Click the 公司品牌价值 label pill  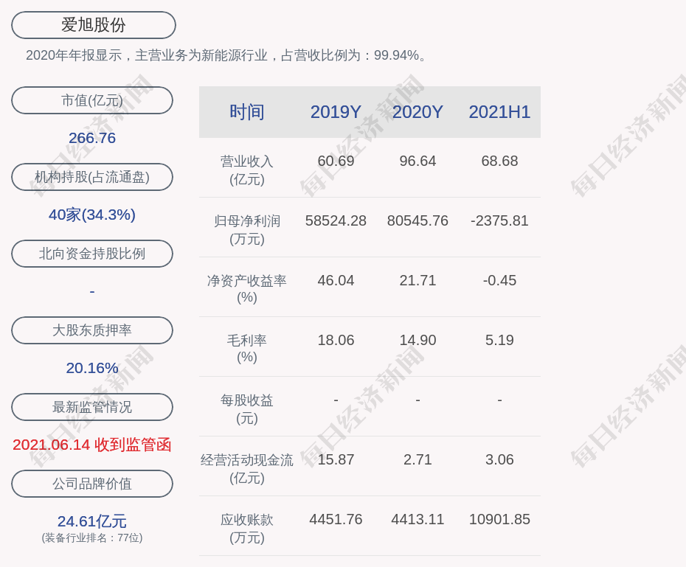point(92,484)
